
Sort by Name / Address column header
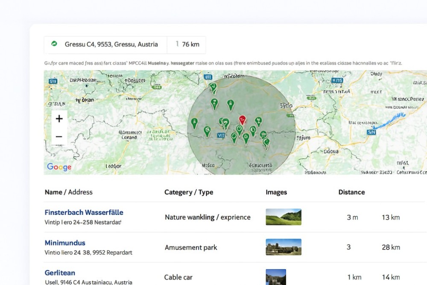(x=68, y=192)
